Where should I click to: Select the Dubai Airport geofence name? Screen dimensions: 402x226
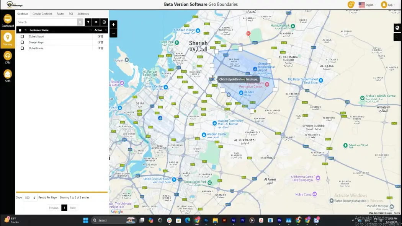click(36, 36)
